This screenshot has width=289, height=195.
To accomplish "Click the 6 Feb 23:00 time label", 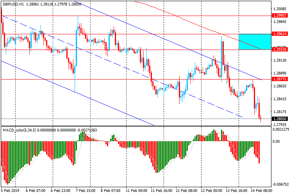I will coord(61,191).
